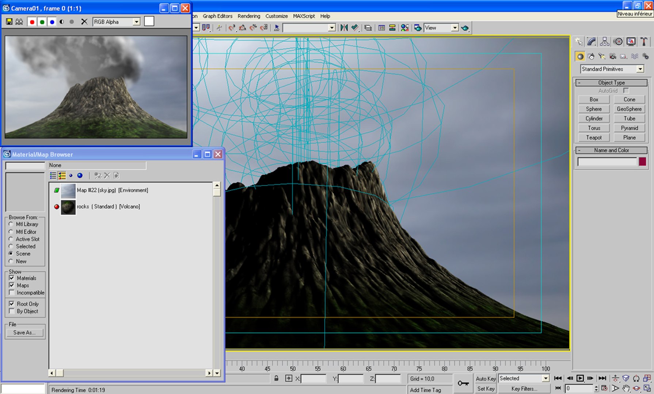654x394 pixels.
Task: Select the Cameras create category
Action: 613,56
